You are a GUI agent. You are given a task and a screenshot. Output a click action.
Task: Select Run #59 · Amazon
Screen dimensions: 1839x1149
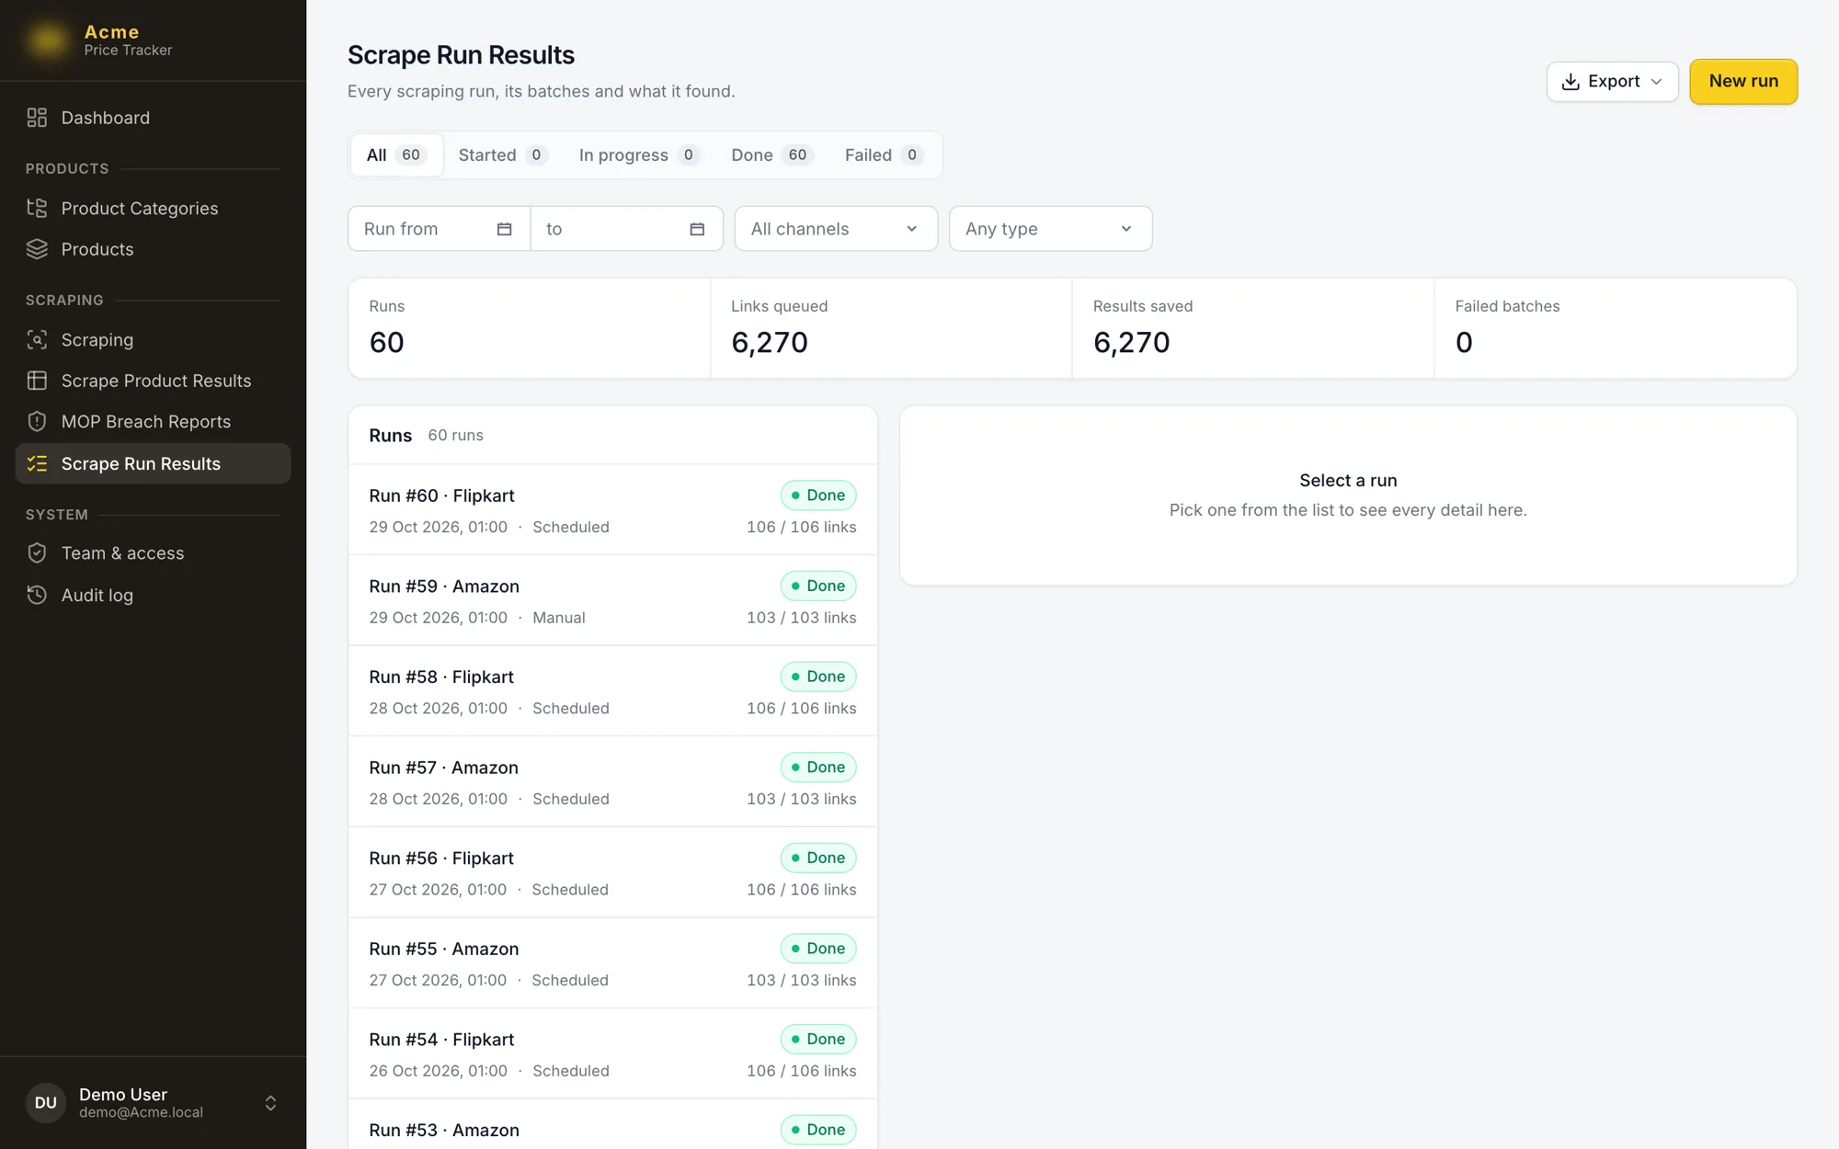pyautogui.click(x=612, y=600)
